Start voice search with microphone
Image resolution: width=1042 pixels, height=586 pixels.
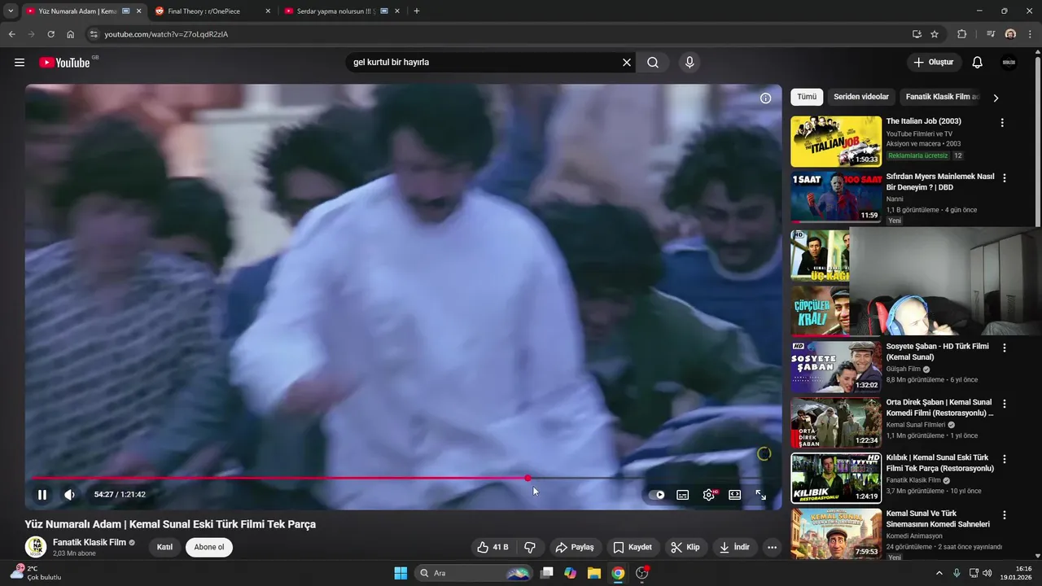[690, 63]
